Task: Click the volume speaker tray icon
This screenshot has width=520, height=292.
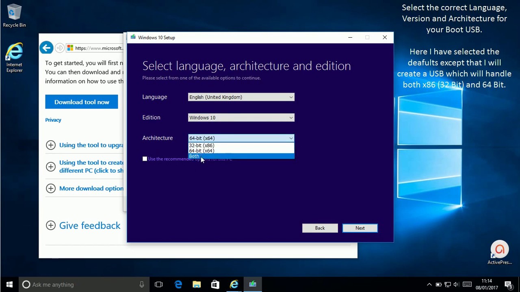Action: coord(456,285)
